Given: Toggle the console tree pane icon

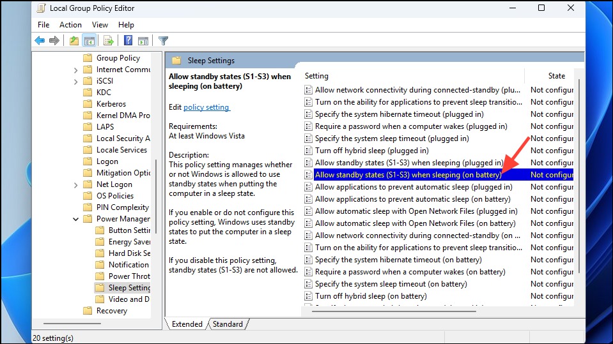Looking at the screenshot, I should click(x=89, y=41).
